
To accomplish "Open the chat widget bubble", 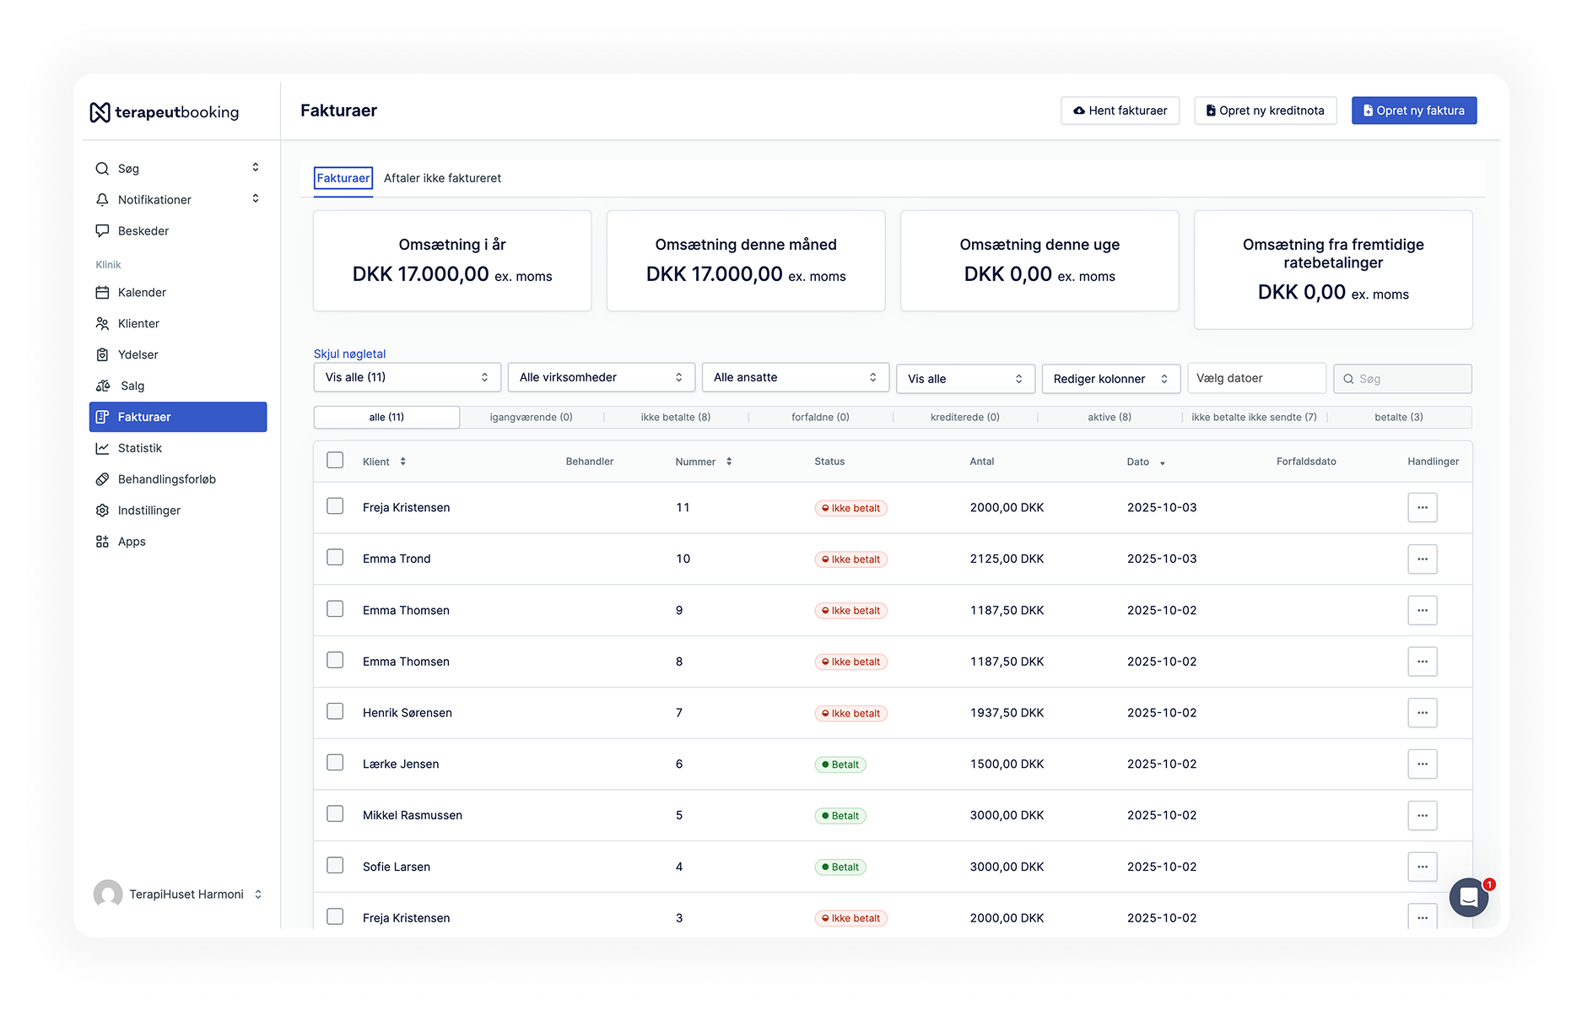I will (x=1469, y=897).
